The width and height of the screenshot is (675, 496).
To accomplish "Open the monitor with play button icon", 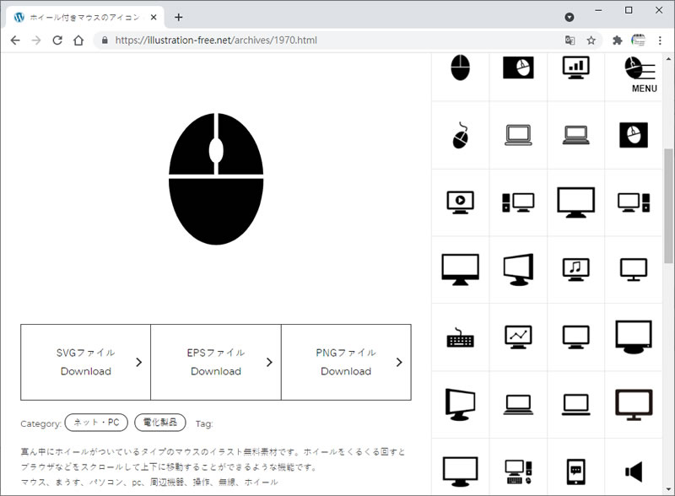I will [460, 202].
